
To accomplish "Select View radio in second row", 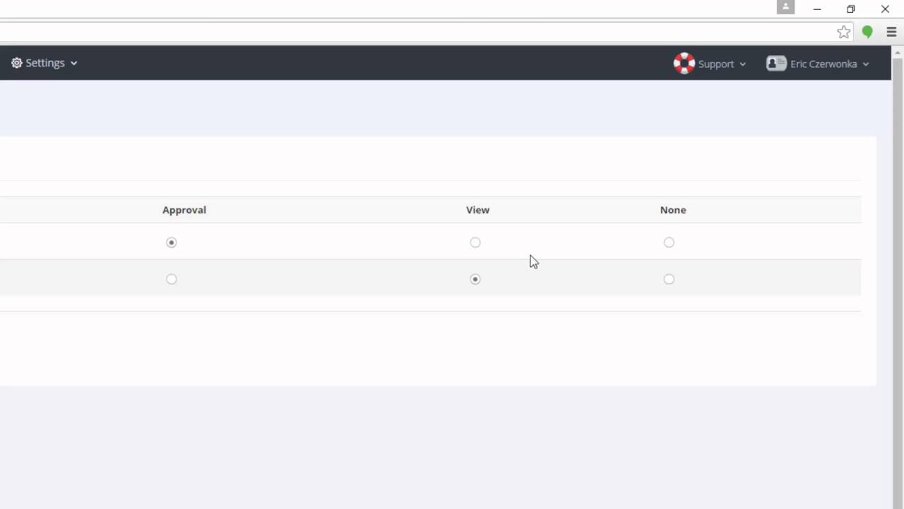I will coord(475,279).
